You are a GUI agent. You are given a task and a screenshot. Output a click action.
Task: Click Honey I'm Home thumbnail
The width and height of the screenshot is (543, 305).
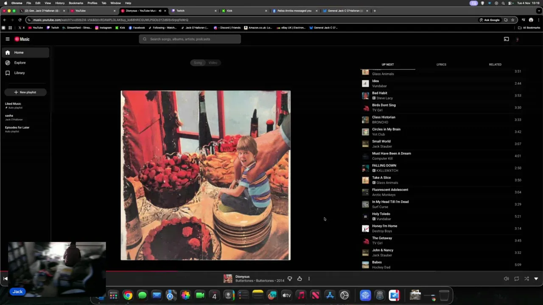365,228
